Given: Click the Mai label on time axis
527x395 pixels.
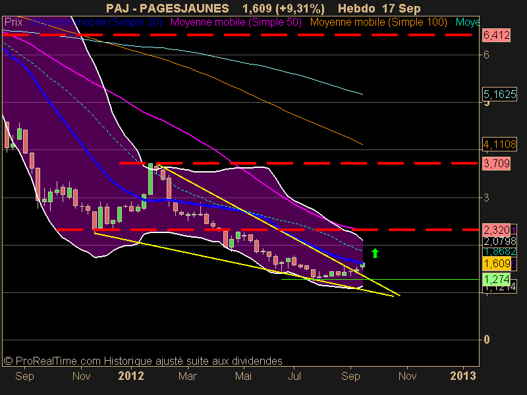Looking at the screenshot, I should point(243,376).
